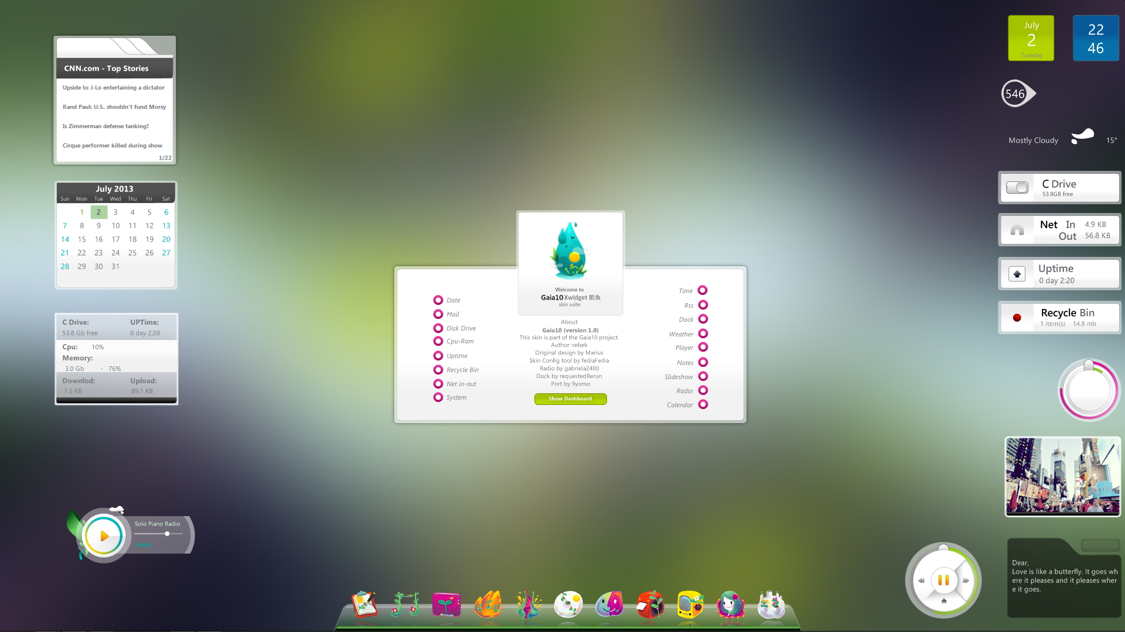Click the Radio icon in widget menu
This screenshot has width=1125, height=632.
click(703, 390)
